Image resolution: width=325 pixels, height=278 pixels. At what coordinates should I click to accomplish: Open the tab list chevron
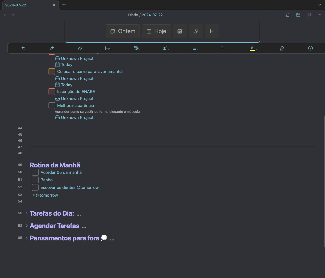pyautogui.click(x=320, y=5)
